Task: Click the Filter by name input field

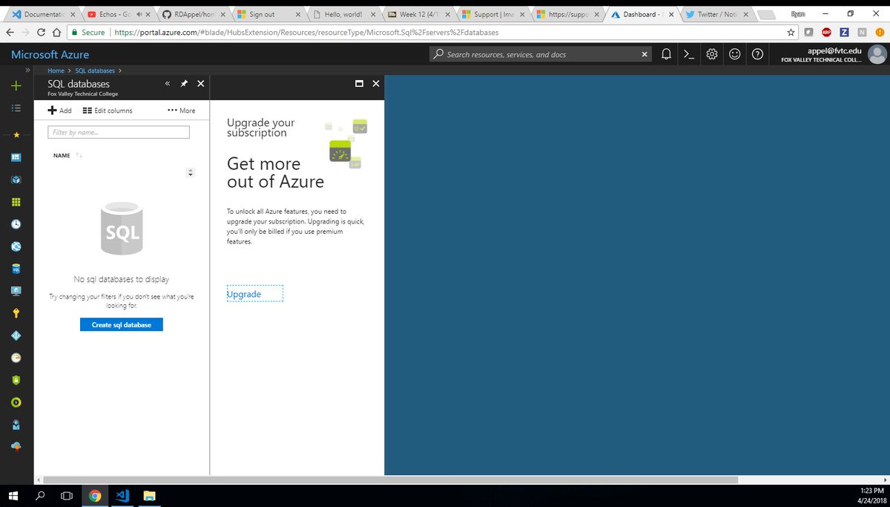Action: (x=119, y=132)
